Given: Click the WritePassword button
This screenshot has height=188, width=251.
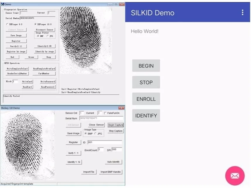Looking at the screenshot, I should pos(48,81).
